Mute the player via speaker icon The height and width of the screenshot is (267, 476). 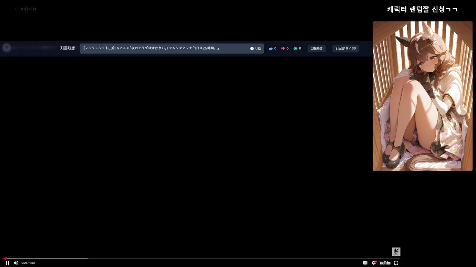(16, 263)
